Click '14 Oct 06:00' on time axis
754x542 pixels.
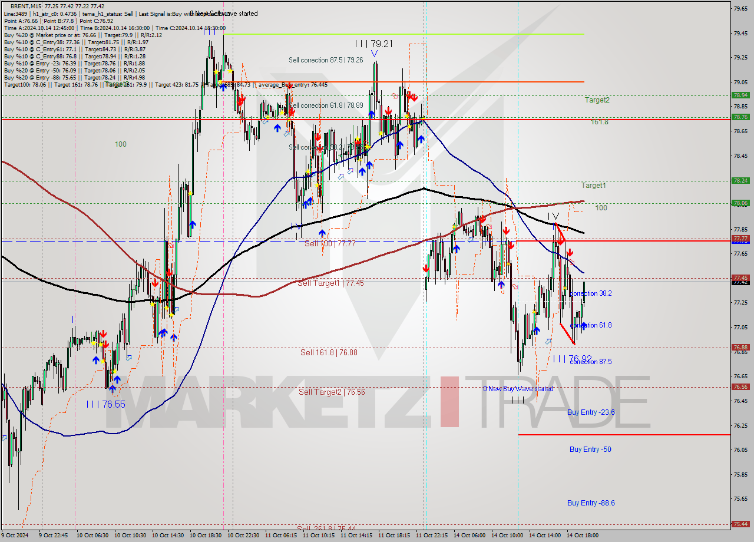click(468, 536)
